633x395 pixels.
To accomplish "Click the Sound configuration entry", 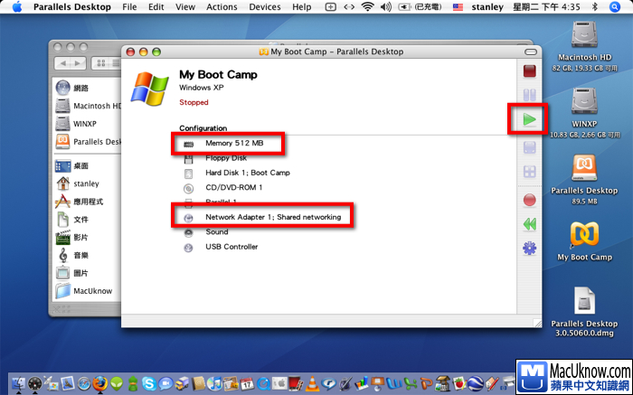I will 216,232.
